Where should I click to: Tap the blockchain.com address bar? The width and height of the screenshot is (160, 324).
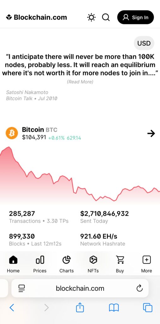[x=80, y=288]
